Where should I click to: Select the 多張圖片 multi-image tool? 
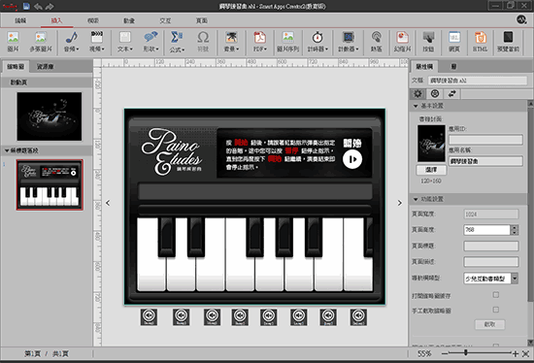click(x=41, y=42)
